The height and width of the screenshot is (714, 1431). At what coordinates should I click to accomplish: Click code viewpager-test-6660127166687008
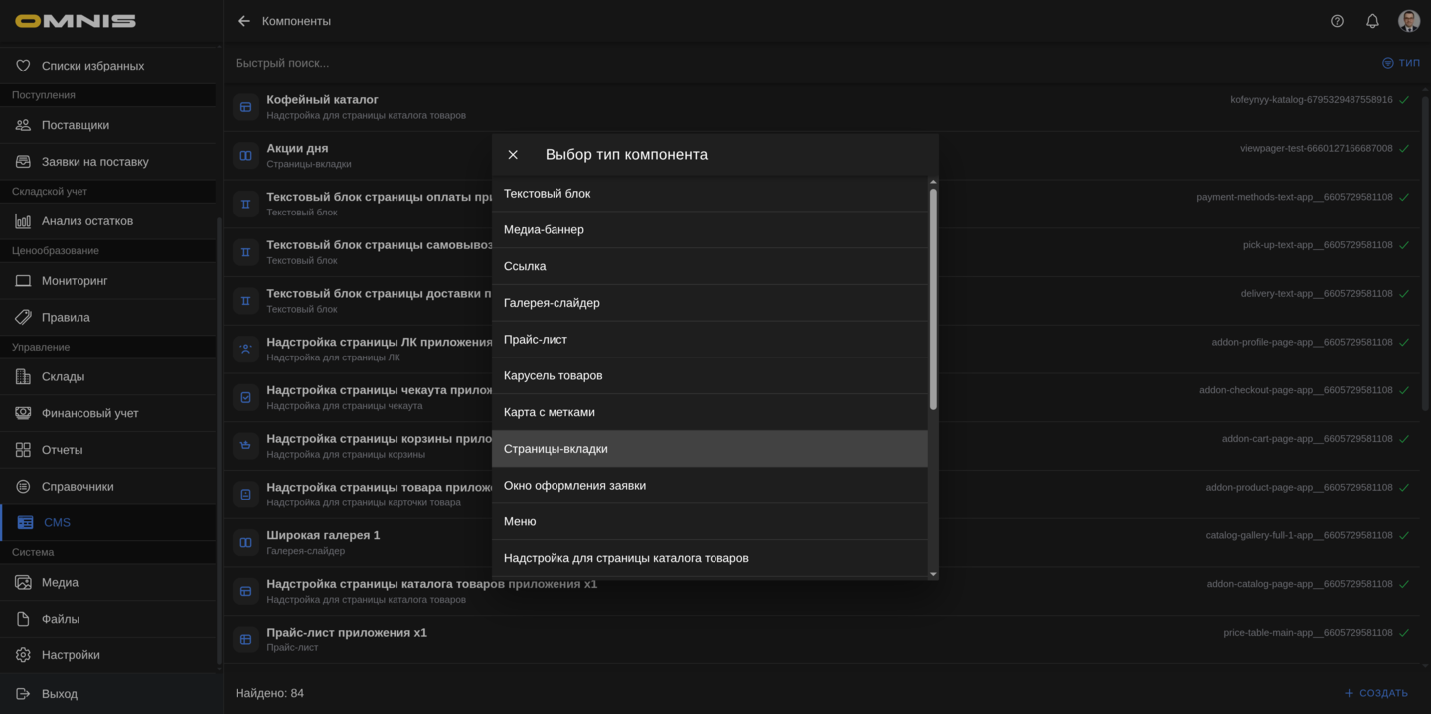(1317, 149)
